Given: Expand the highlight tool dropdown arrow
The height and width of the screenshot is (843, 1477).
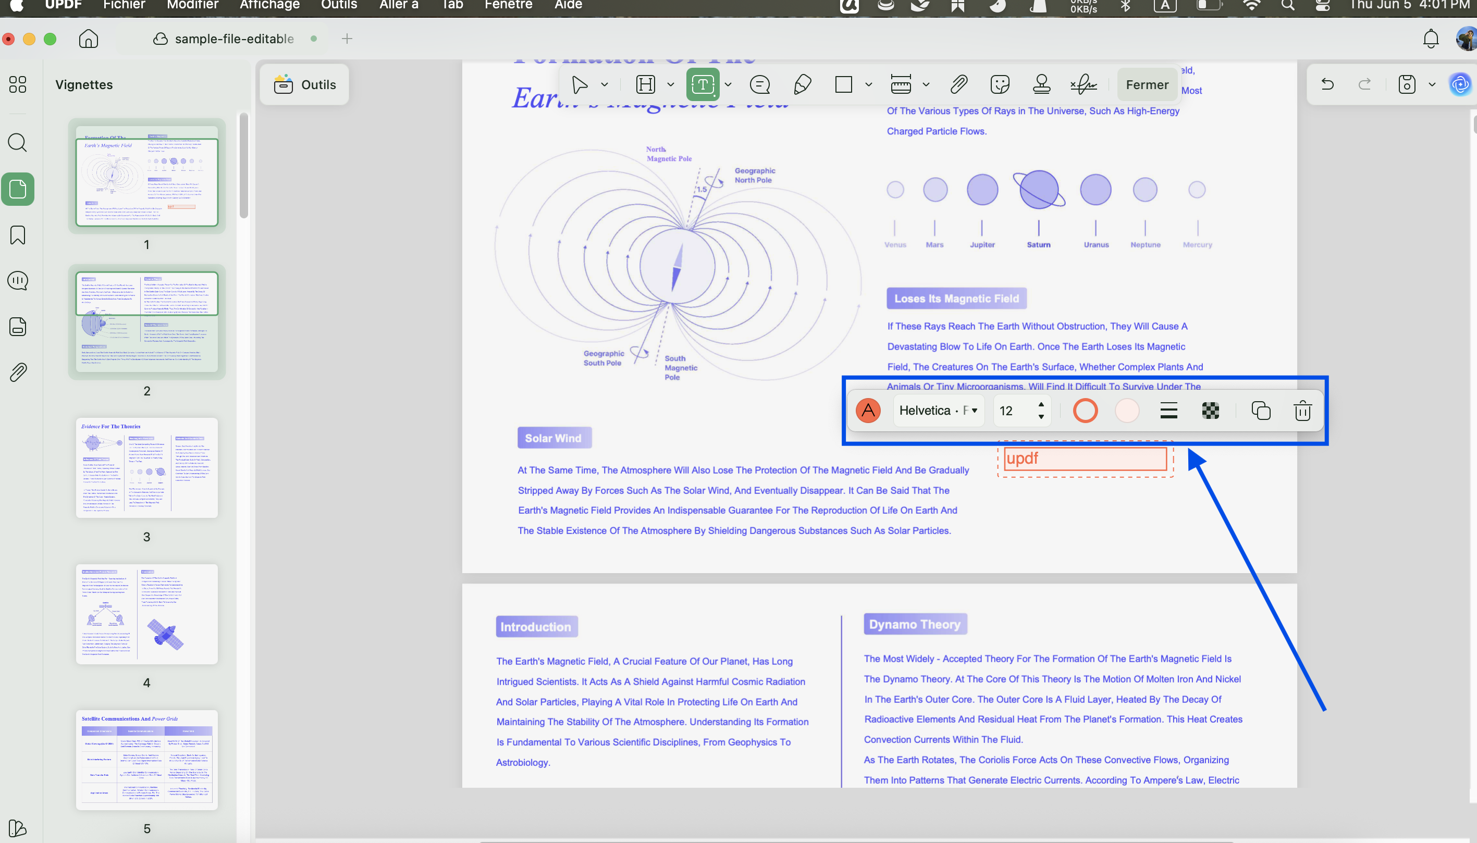Looking at the screenshot, I should point(670,84).
